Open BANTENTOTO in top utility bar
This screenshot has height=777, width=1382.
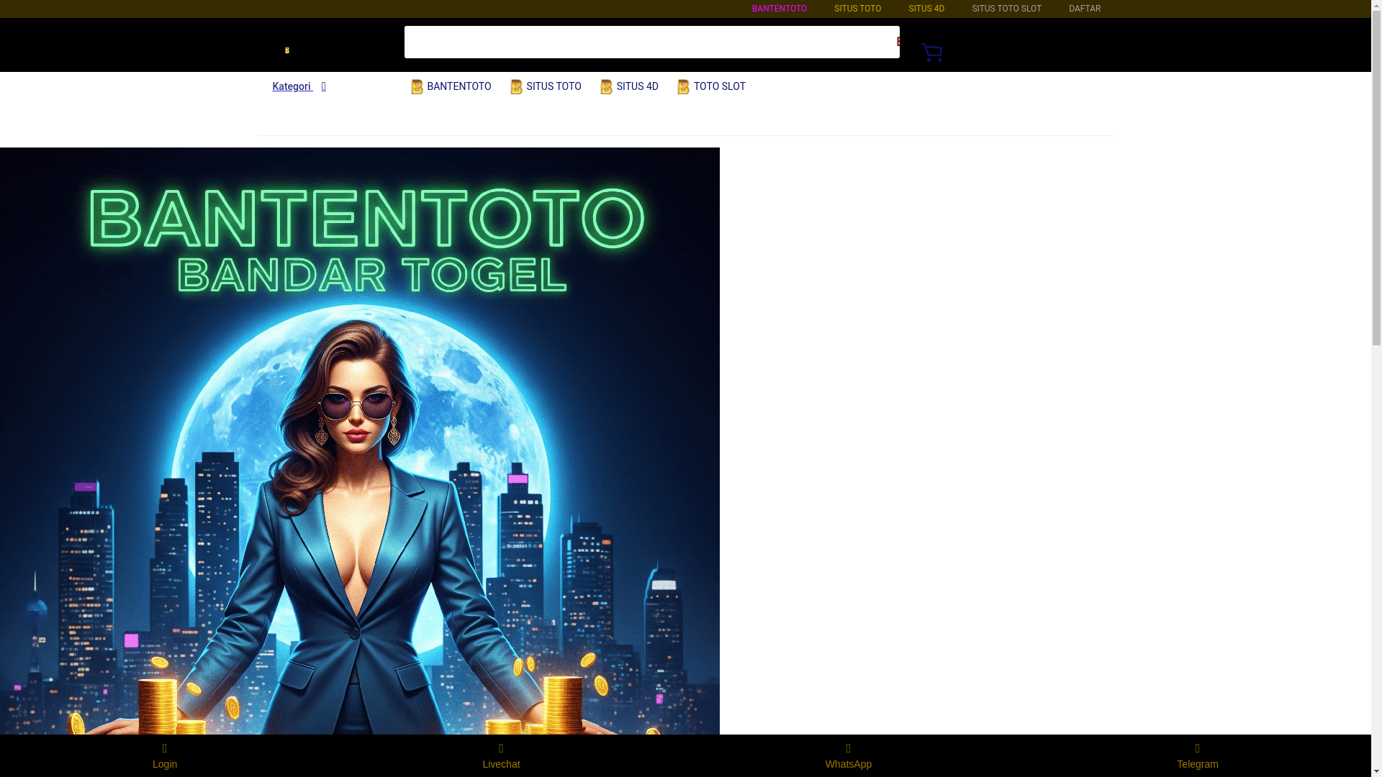click(x=780, y=9)
